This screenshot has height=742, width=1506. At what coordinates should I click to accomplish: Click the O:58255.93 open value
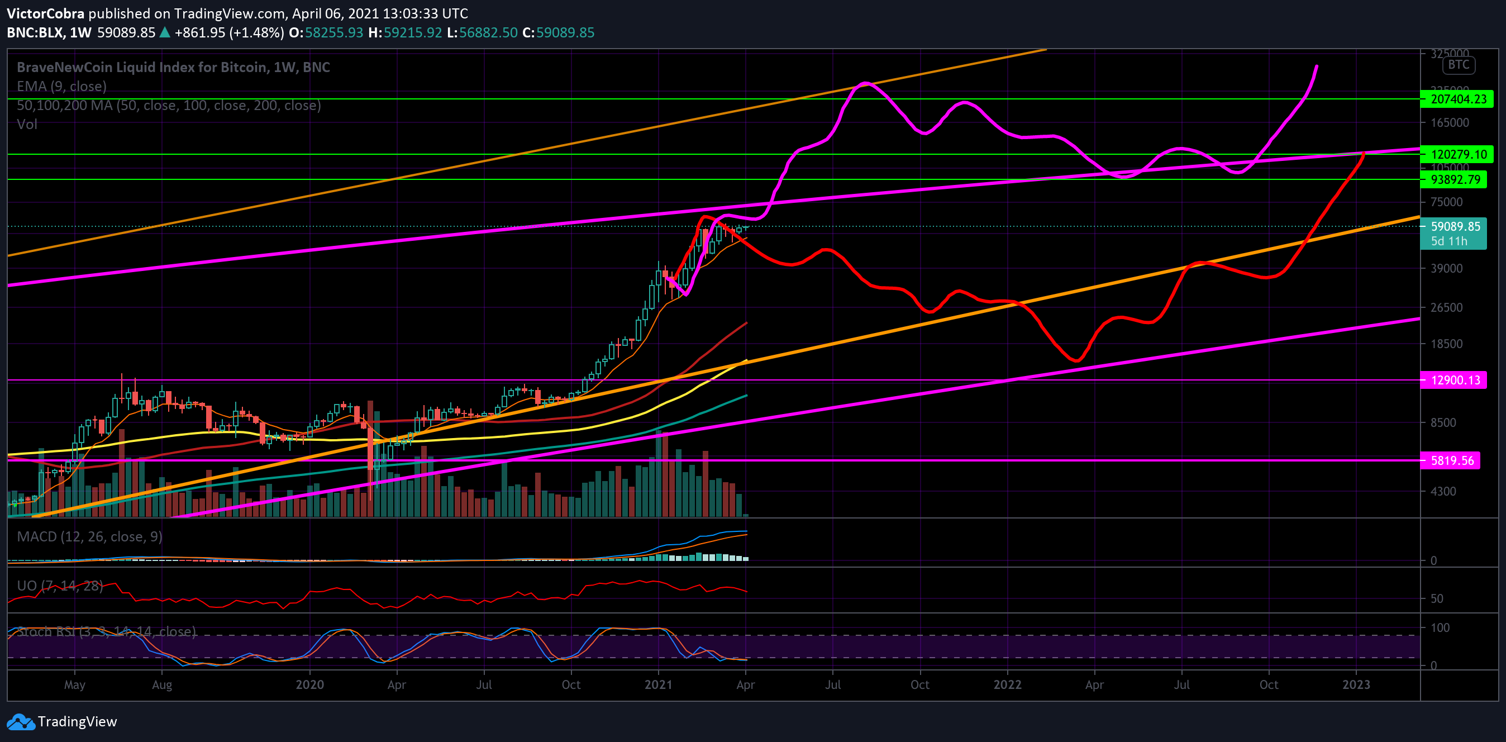(x=326, y=33)
